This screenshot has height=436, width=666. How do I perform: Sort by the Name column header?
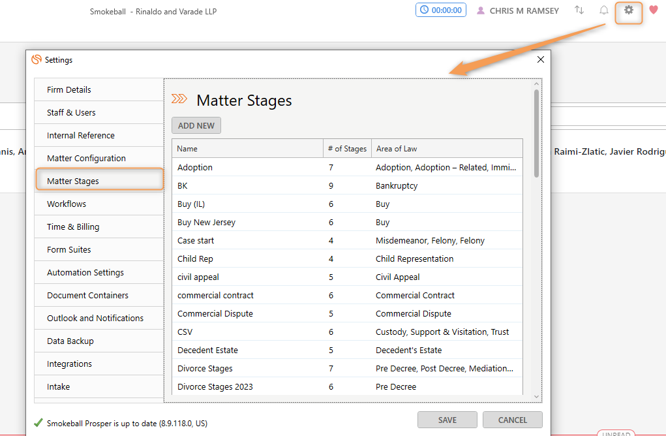(x=248, y=149)
